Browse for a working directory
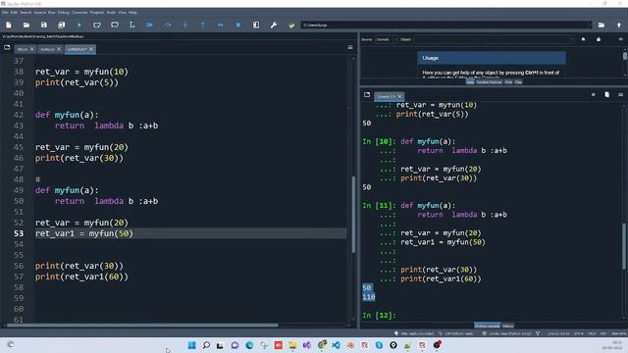The height and width of the screenshot is (353, 628). [x=602, y=25]
